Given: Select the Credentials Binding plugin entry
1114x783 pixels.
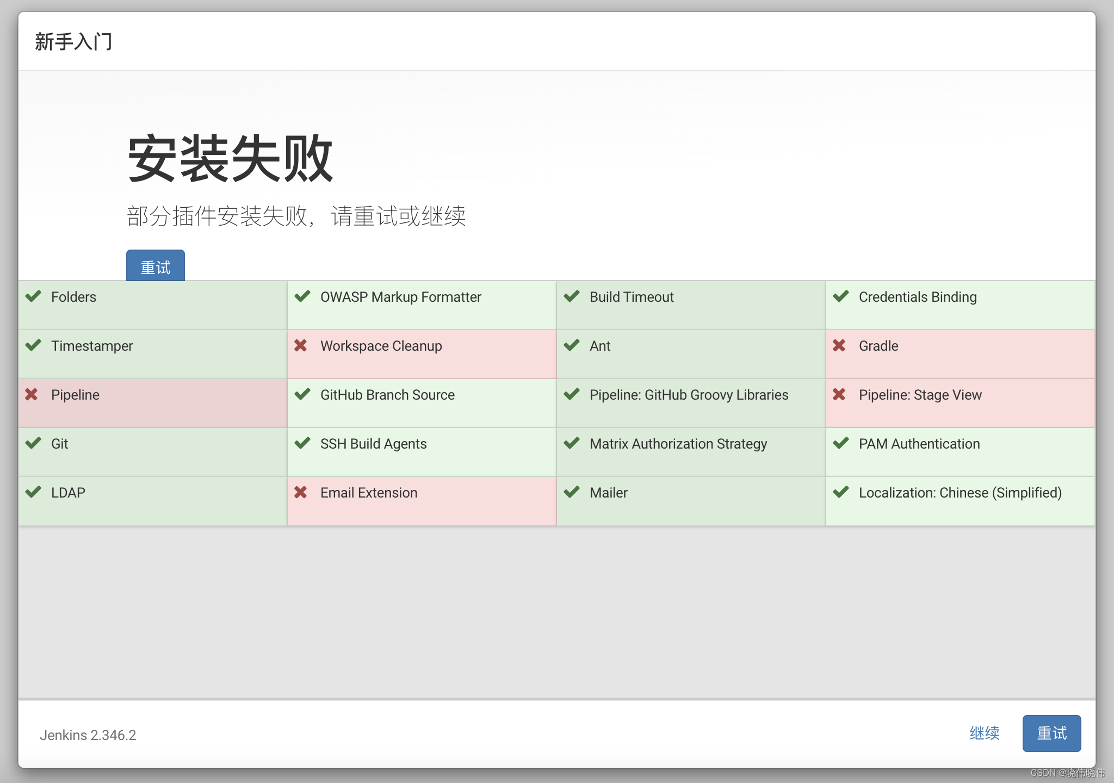Looking at the screenshot, I should (918, 297).
